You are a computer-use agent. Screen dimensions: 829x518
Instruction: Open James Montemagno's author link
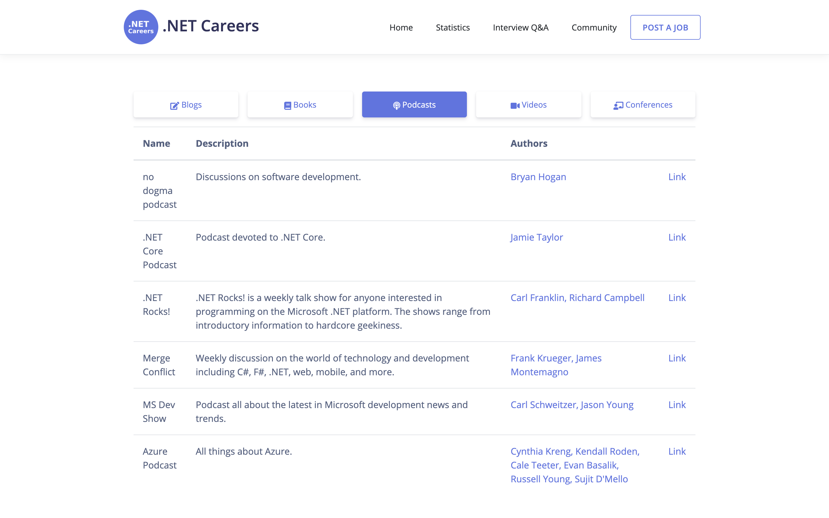click(x=539, y=372)
